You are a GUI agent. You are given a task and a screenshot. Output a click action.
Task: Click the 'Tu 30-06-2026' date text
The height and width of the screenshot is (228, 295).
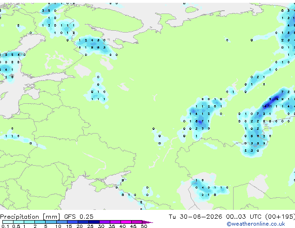[195, 217]
